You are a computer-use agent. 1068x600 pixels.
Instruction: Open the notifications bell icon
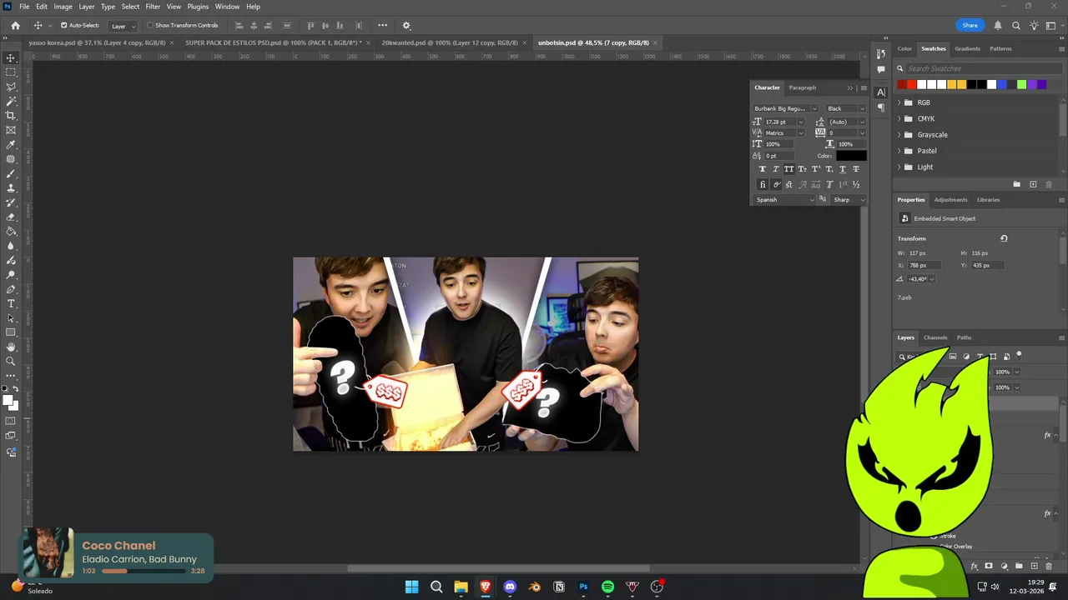[x=998, y=26]
